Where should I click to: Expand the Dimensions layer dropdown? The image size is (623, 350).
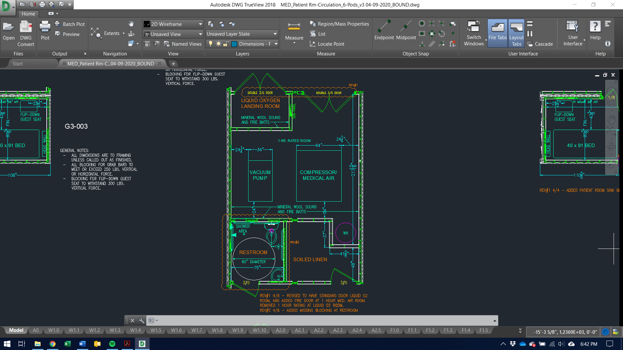pos(276,44)
